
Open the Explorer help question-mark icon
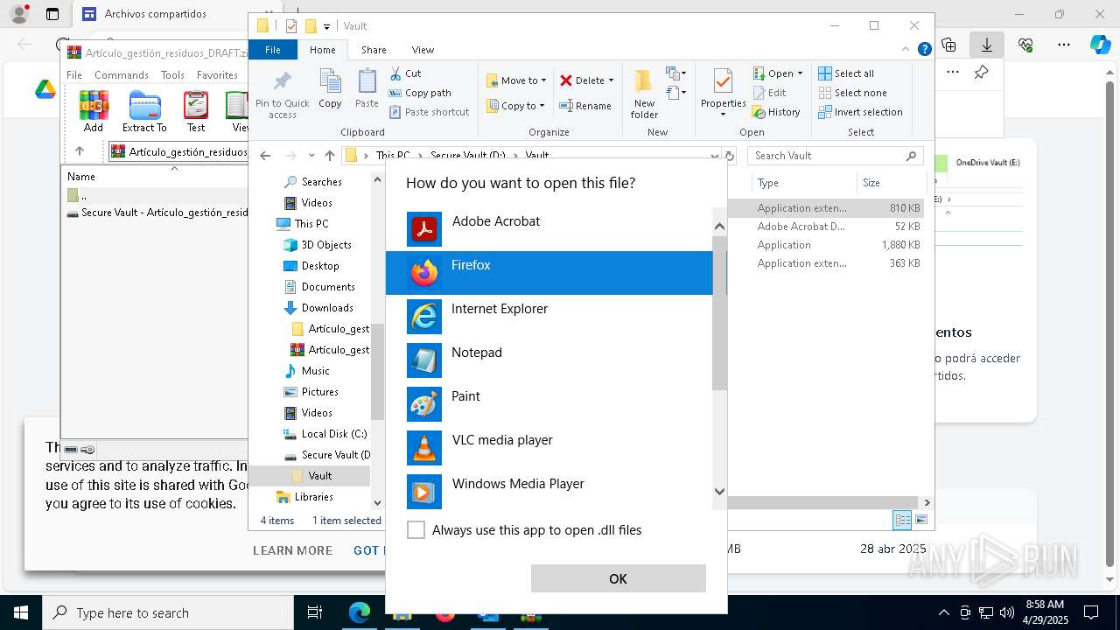coord(924,50)
